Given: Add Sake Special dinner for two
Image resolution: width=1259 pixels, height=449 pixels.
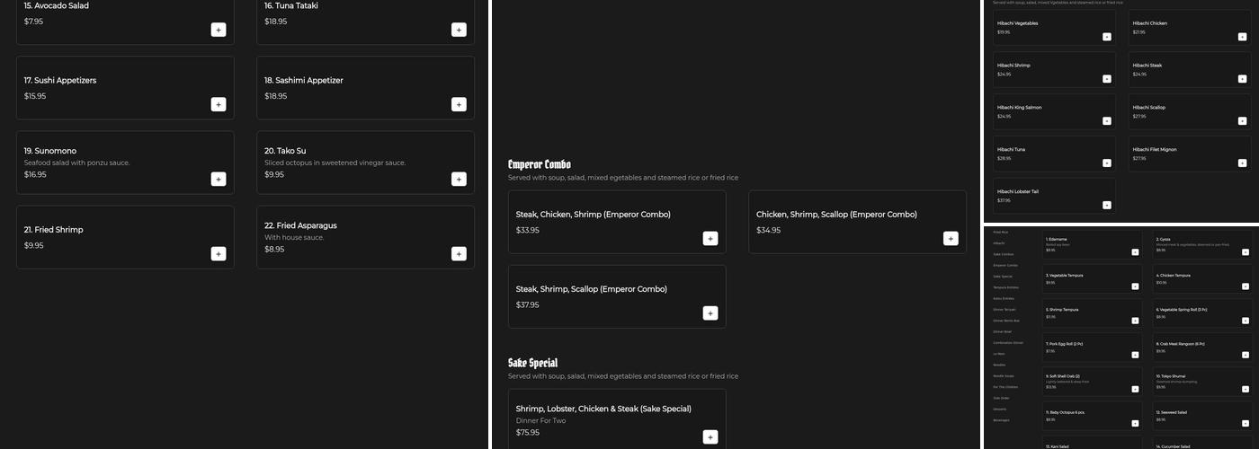Looking at the screenshot, I should (710, 436).
